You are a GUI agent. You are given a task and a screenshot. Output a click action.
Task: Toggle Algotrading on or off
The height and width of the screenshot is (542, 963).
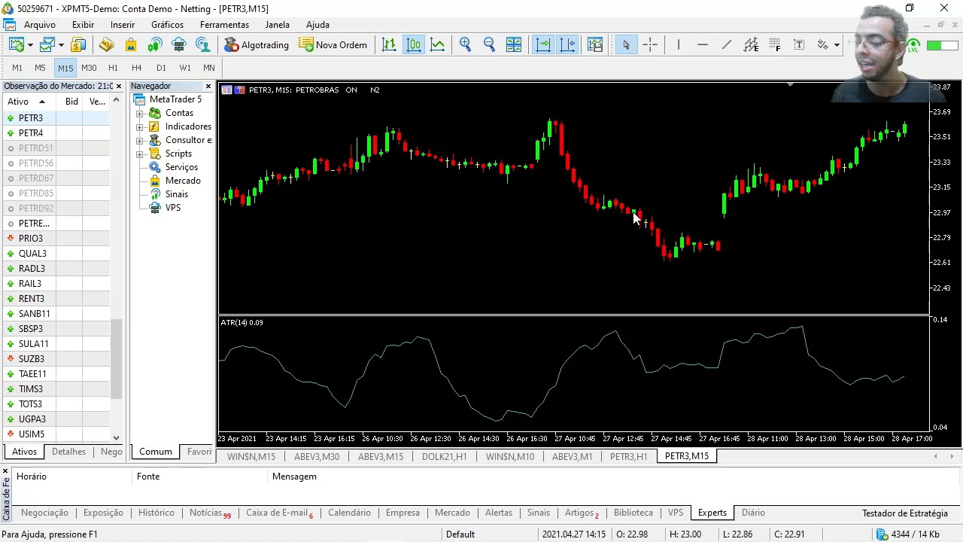257,45
